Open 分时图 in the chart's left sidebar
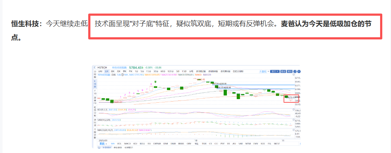 tap(95, 74)
